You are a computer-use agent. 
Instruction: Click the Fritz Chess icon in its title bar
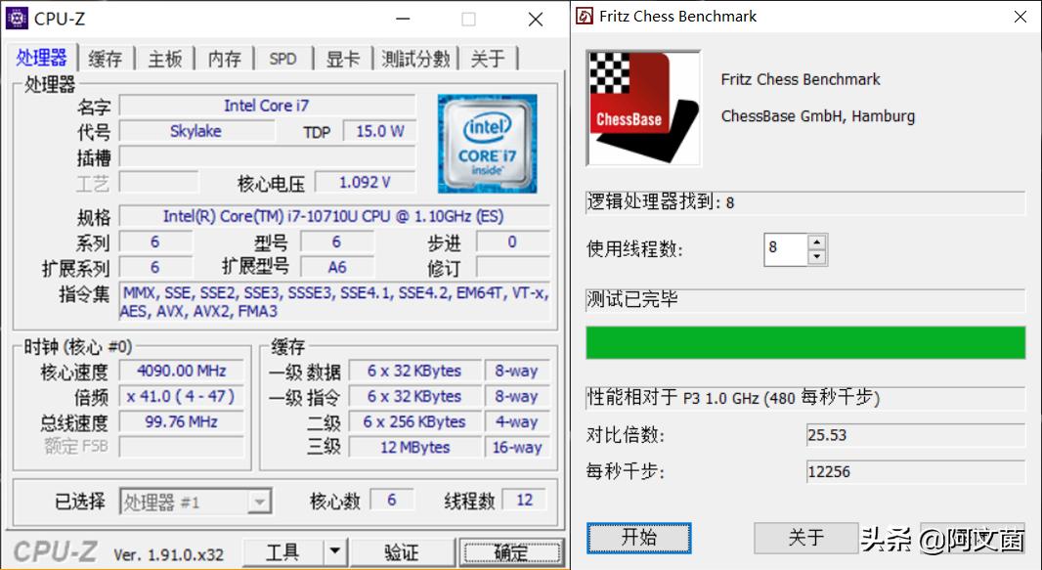click(x=585, y=16)
